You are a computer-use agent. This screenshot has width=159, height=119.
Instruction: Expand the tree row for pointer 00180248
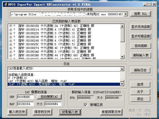[x=11, y=41]
